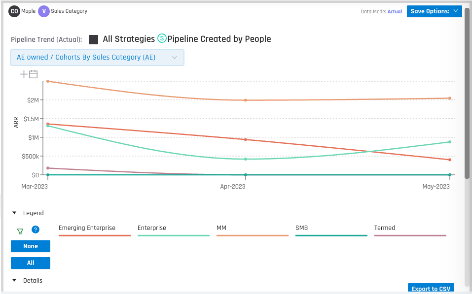Click the Enterprise data point at May-2023
Viewport: 472px width, 294px height.
click(450, 142)
